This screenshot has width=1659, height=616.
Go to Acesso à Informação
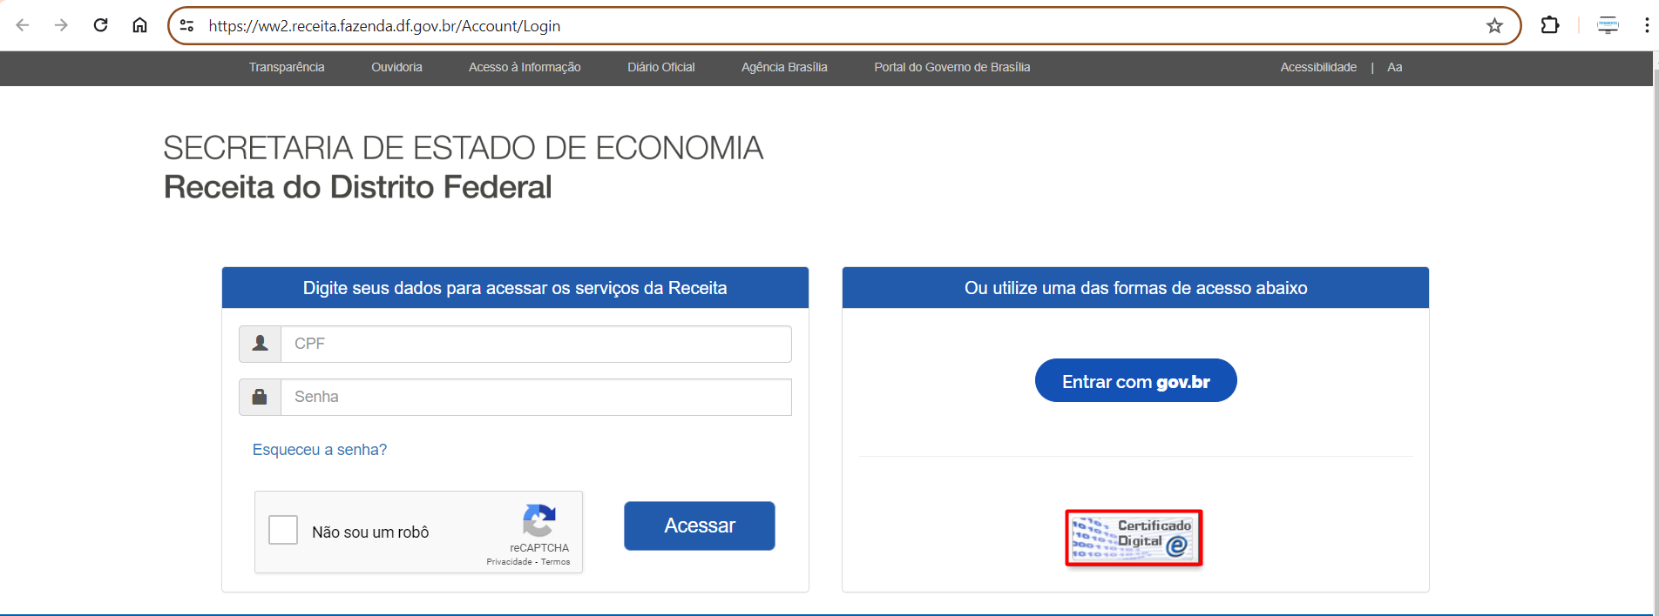click(x=525, y=68)
